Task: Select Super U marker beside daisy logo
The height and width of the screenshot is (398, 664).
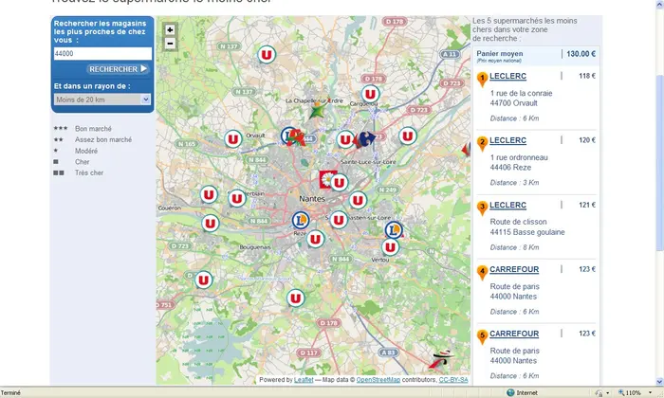Action: [339, 183]
